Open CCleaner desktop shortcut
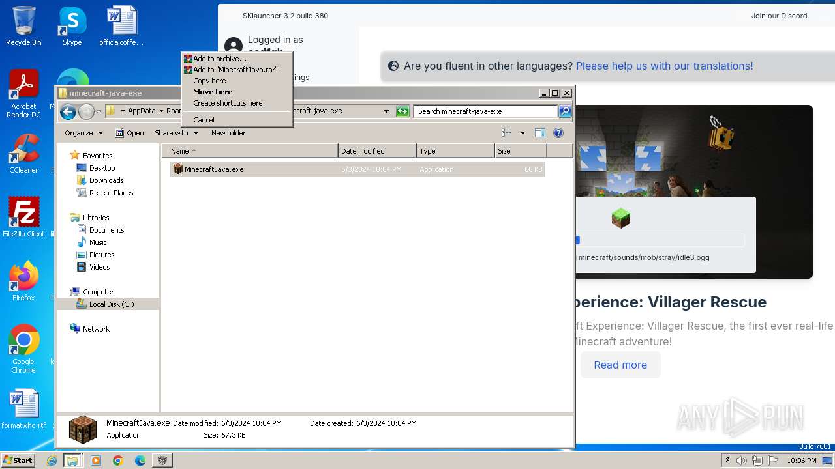 click(23, 154)
